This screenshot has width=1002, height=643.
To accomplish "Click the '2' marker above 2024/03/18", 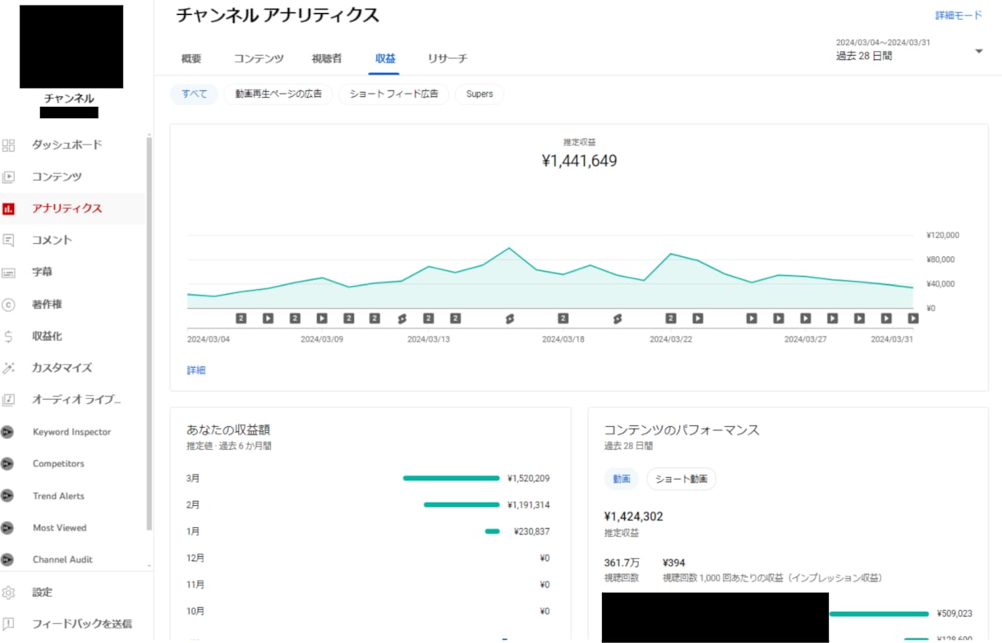I will (x=563, y=319).
